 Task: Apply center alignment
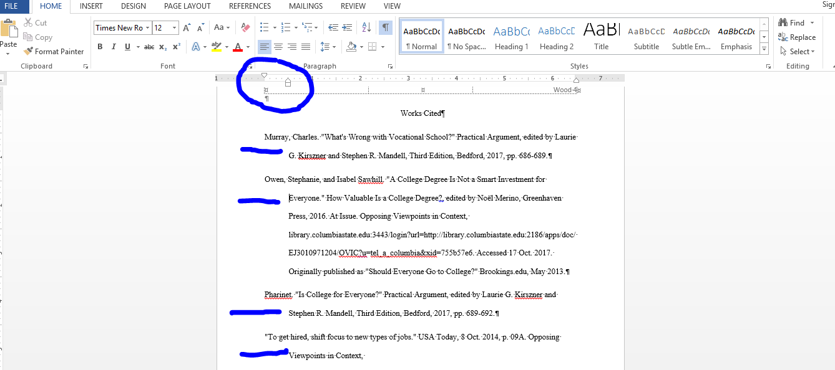click(x=278, y=47)
